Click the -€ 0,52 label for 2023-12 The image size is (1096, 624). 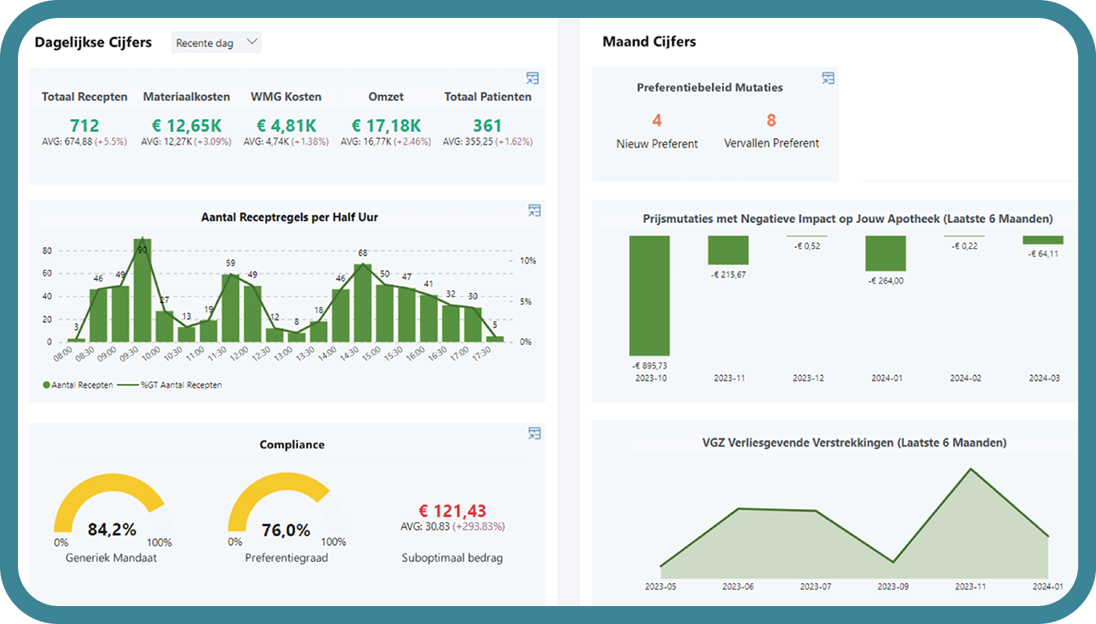point(807,246)
